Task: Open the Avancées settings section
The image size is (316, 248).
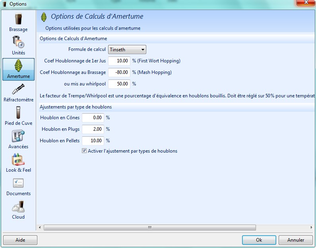Action: point(18,139)
